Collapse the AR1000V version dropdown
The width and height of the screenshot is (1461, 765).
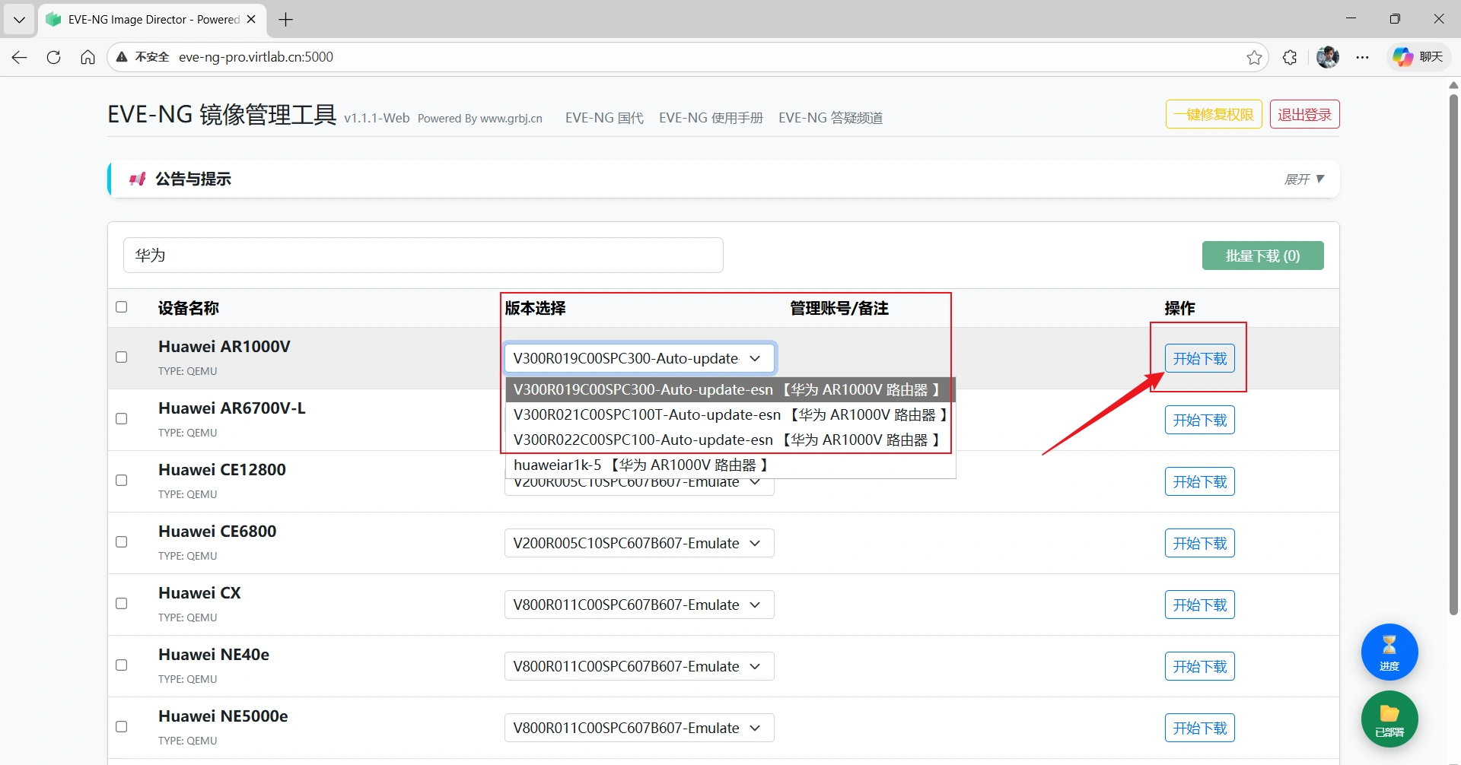(x=639, y=358)
